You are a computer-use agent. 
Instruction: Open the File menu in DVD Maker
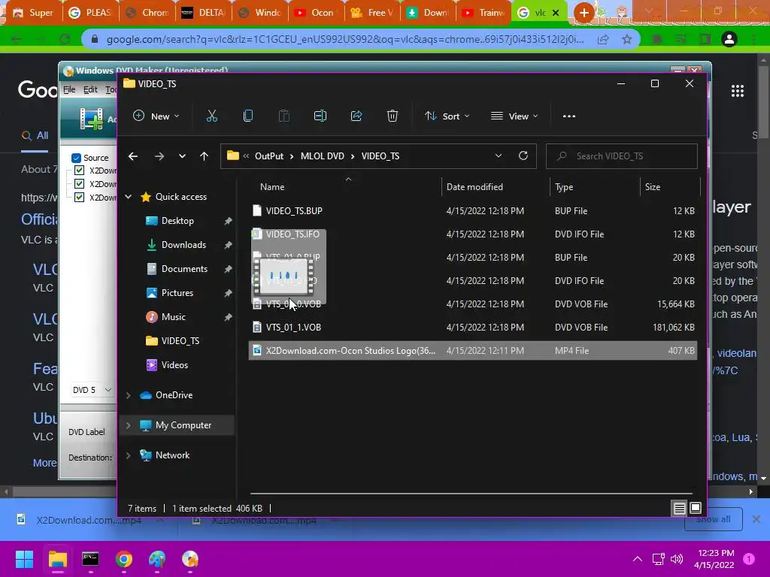tap(69, 89)
